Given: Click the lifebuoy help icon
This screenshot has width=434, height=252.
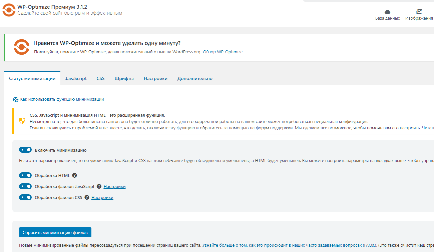Looking at the screenshot, I should (16, 99).
